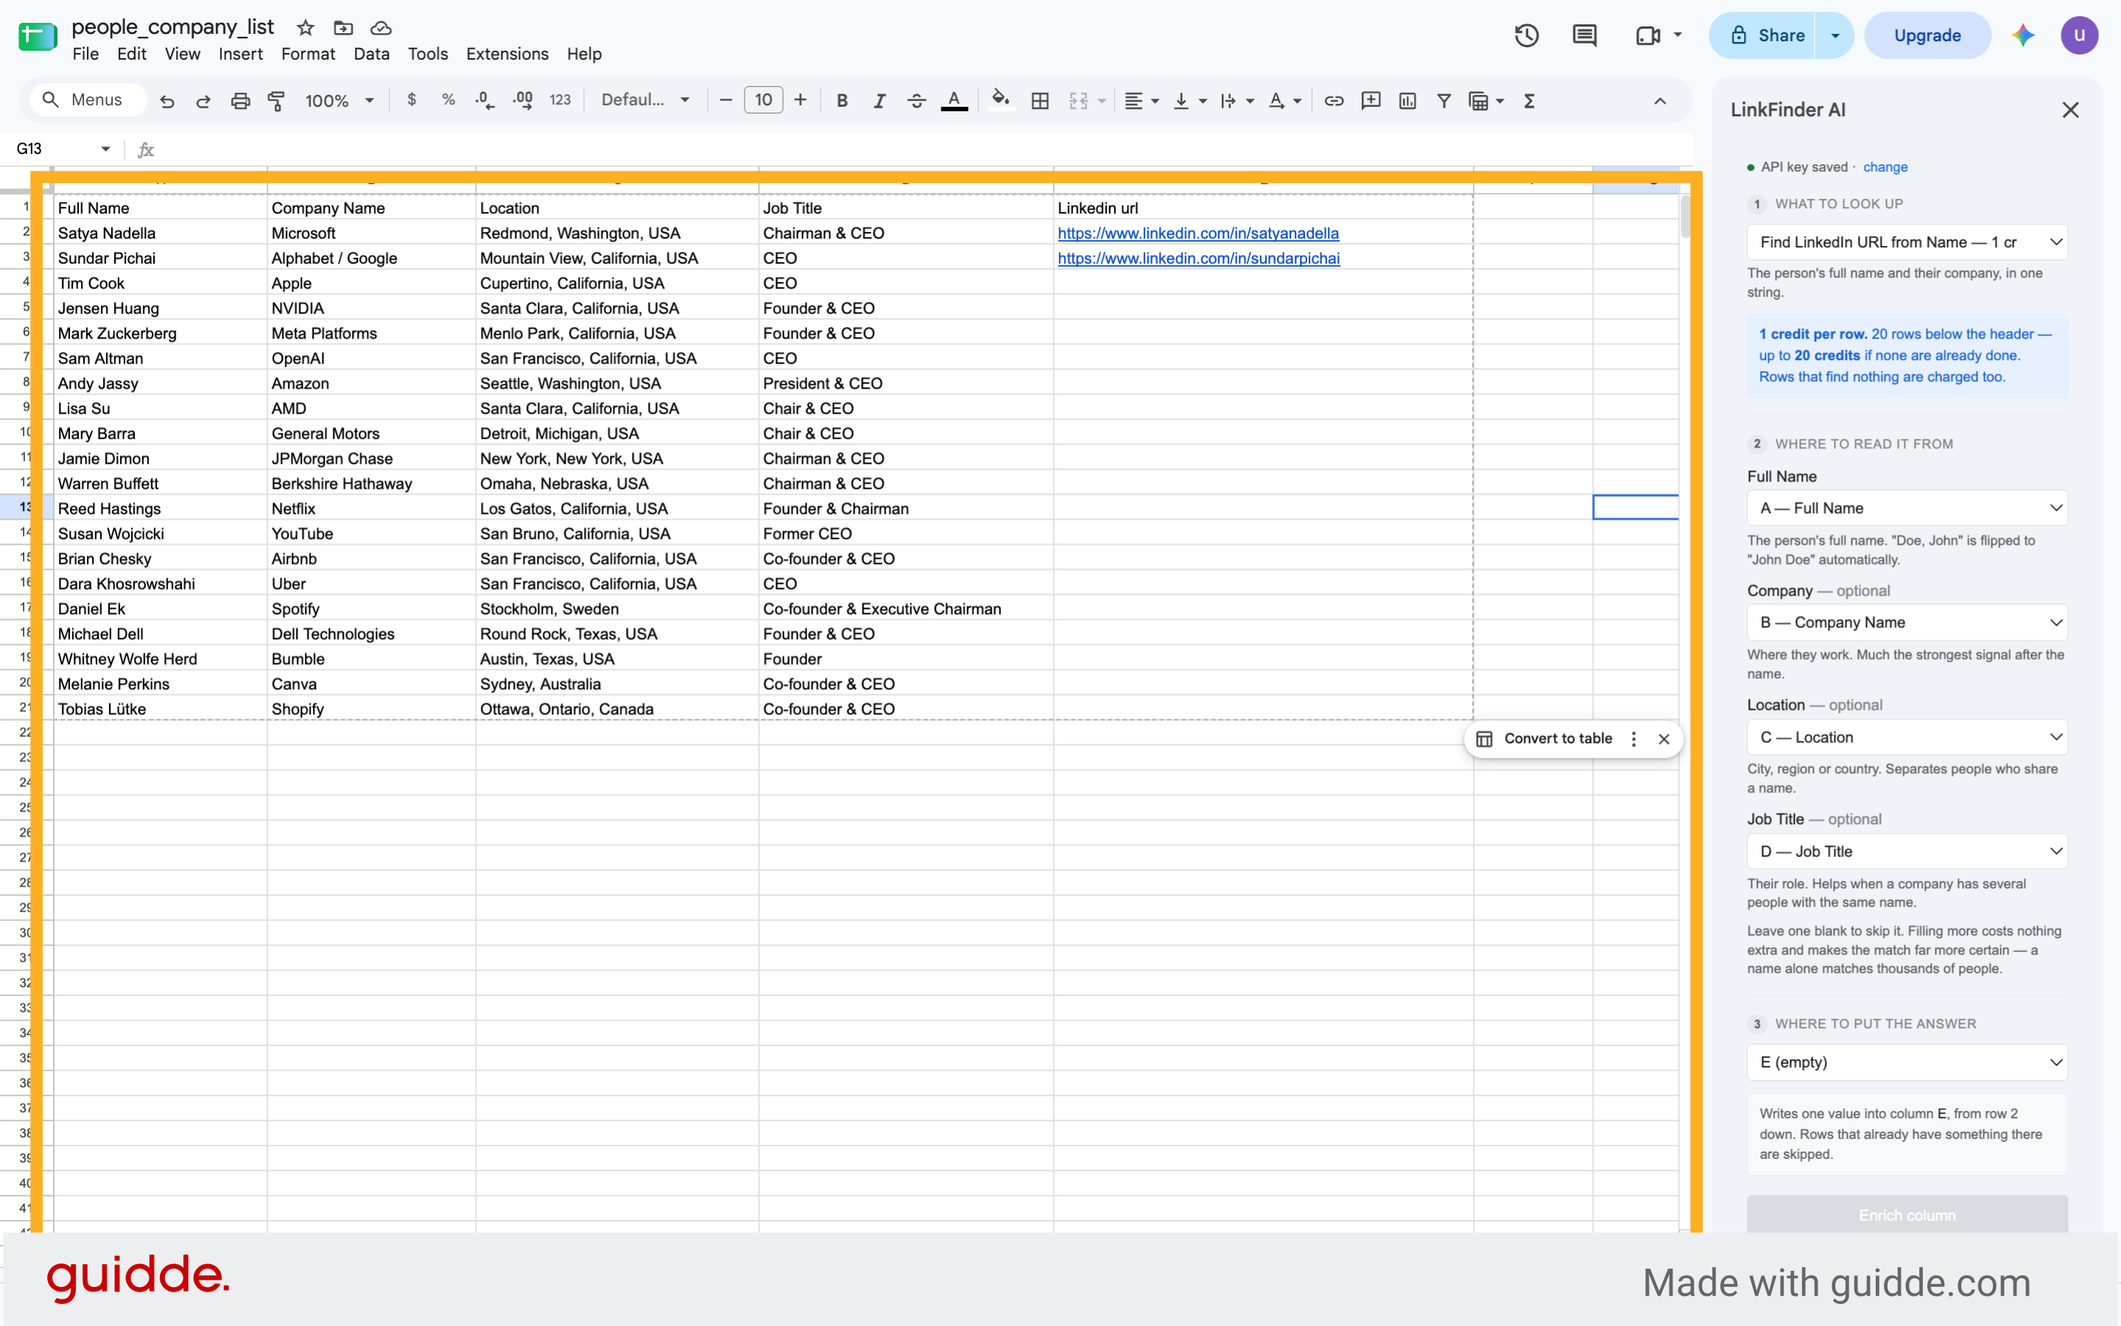The width and height of the screenshot is (2121, 1326).
Task: Open the Extensions menu
Action: [x=507, y=54]
